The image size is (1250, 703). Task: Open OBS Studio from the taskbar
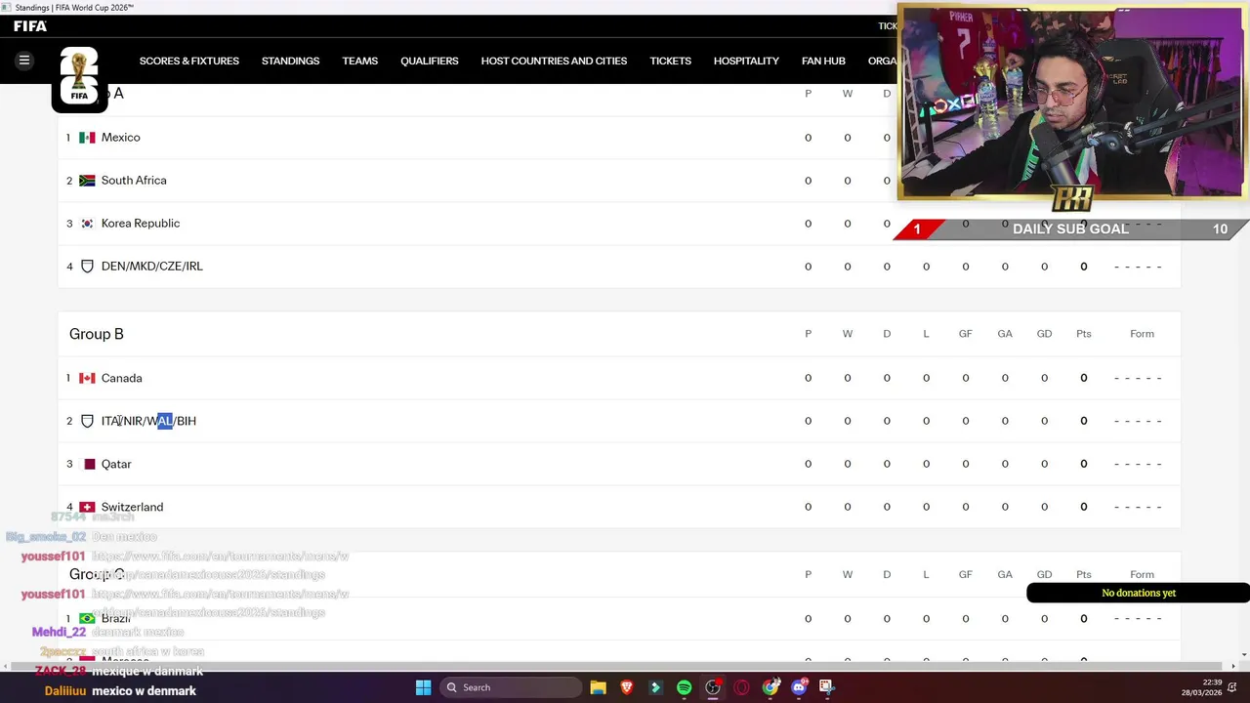coord(713,687)
